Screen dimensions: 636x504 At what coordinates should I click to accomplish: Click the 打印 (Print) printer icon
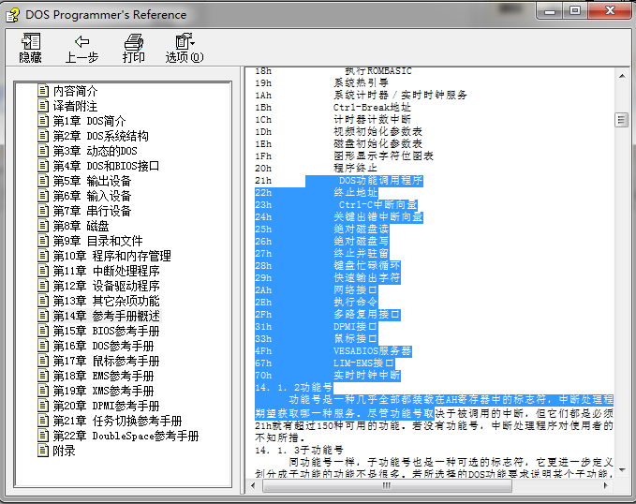point(133,41)
